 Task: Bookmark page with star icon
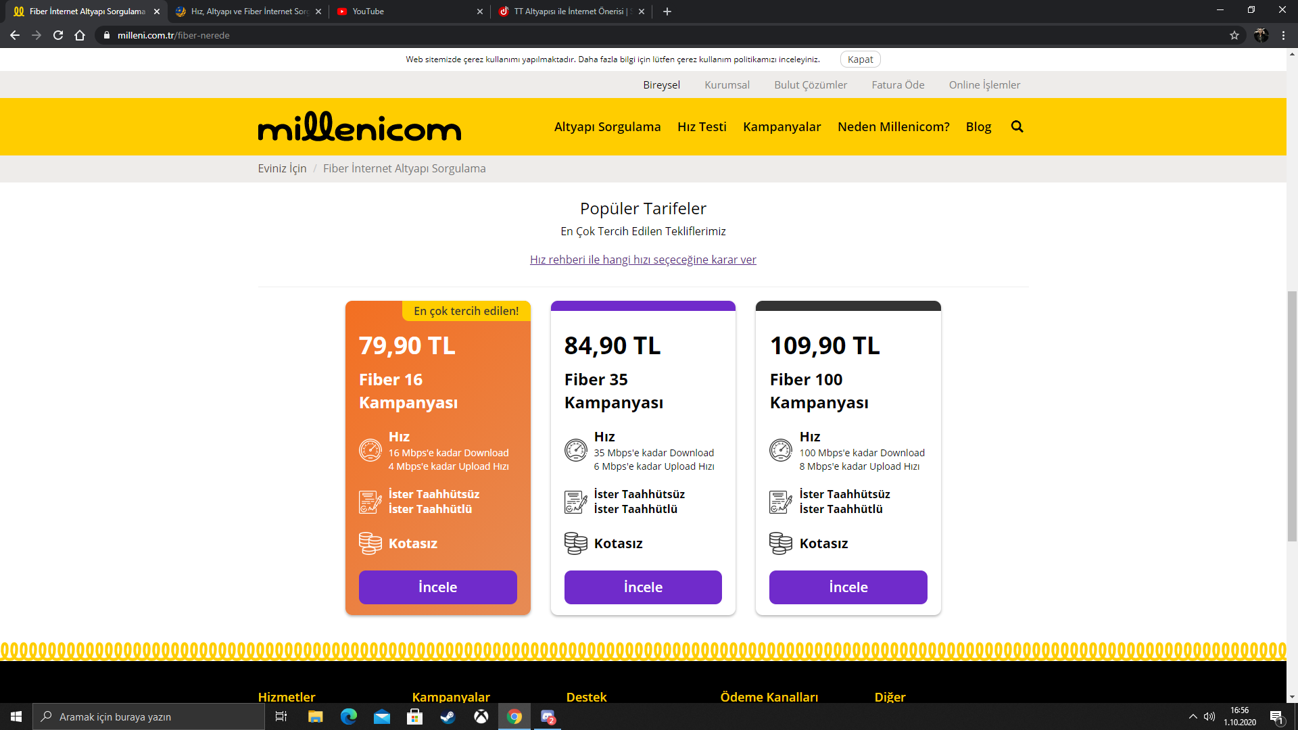1234,35
